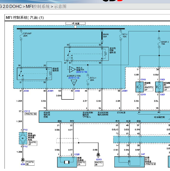Click the SNSR 3 15A fuse label
The width and height of the screenshot is (170, 171).
pyautogui.click(x=165, y=43)
